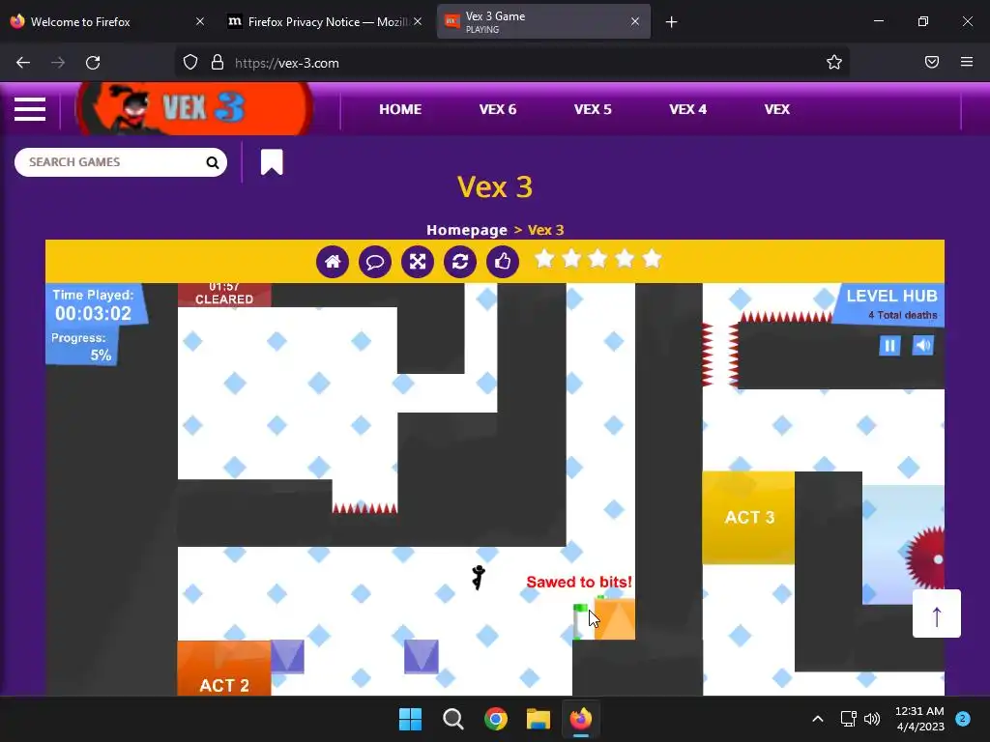Click the Vex 3 page heading

[495, 187]
